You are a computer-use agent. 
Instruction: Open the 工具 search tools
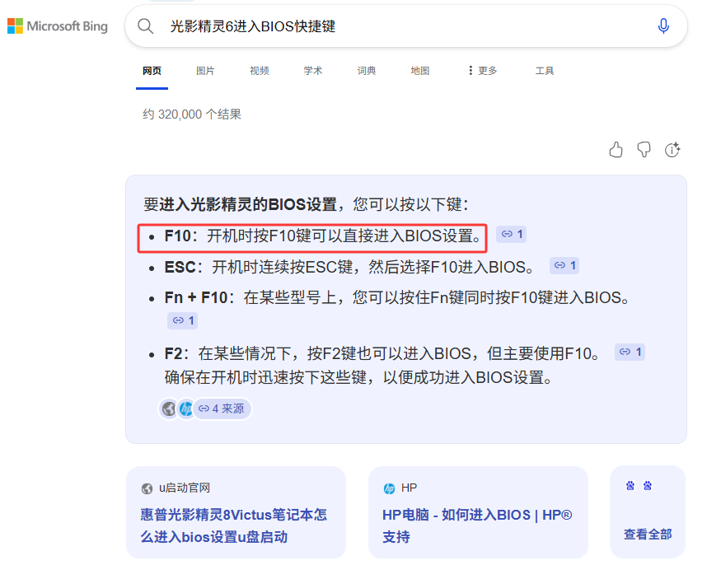click(545, 71)
